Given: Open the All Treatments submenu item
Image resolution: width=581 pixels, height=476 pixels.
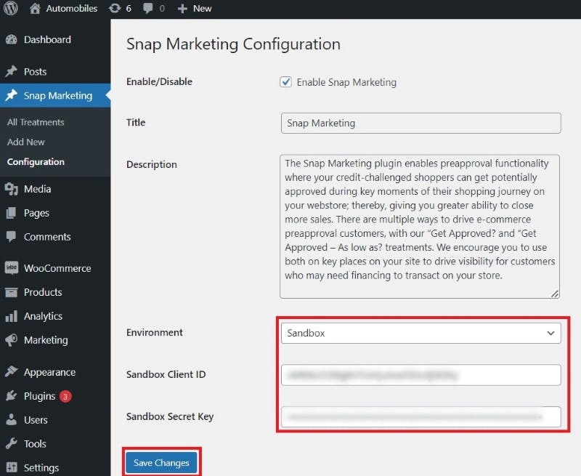Looking at the screenshot, I should pyautogui.click(x=36, y=122).
